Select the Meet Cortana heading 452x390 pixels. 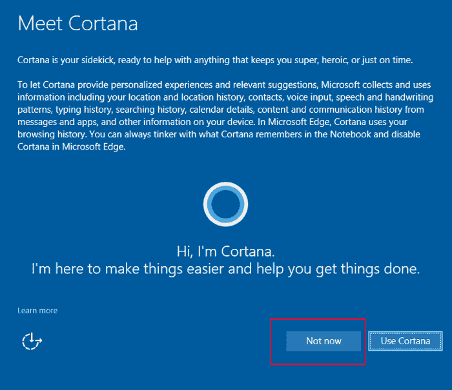tap(77, 23)
